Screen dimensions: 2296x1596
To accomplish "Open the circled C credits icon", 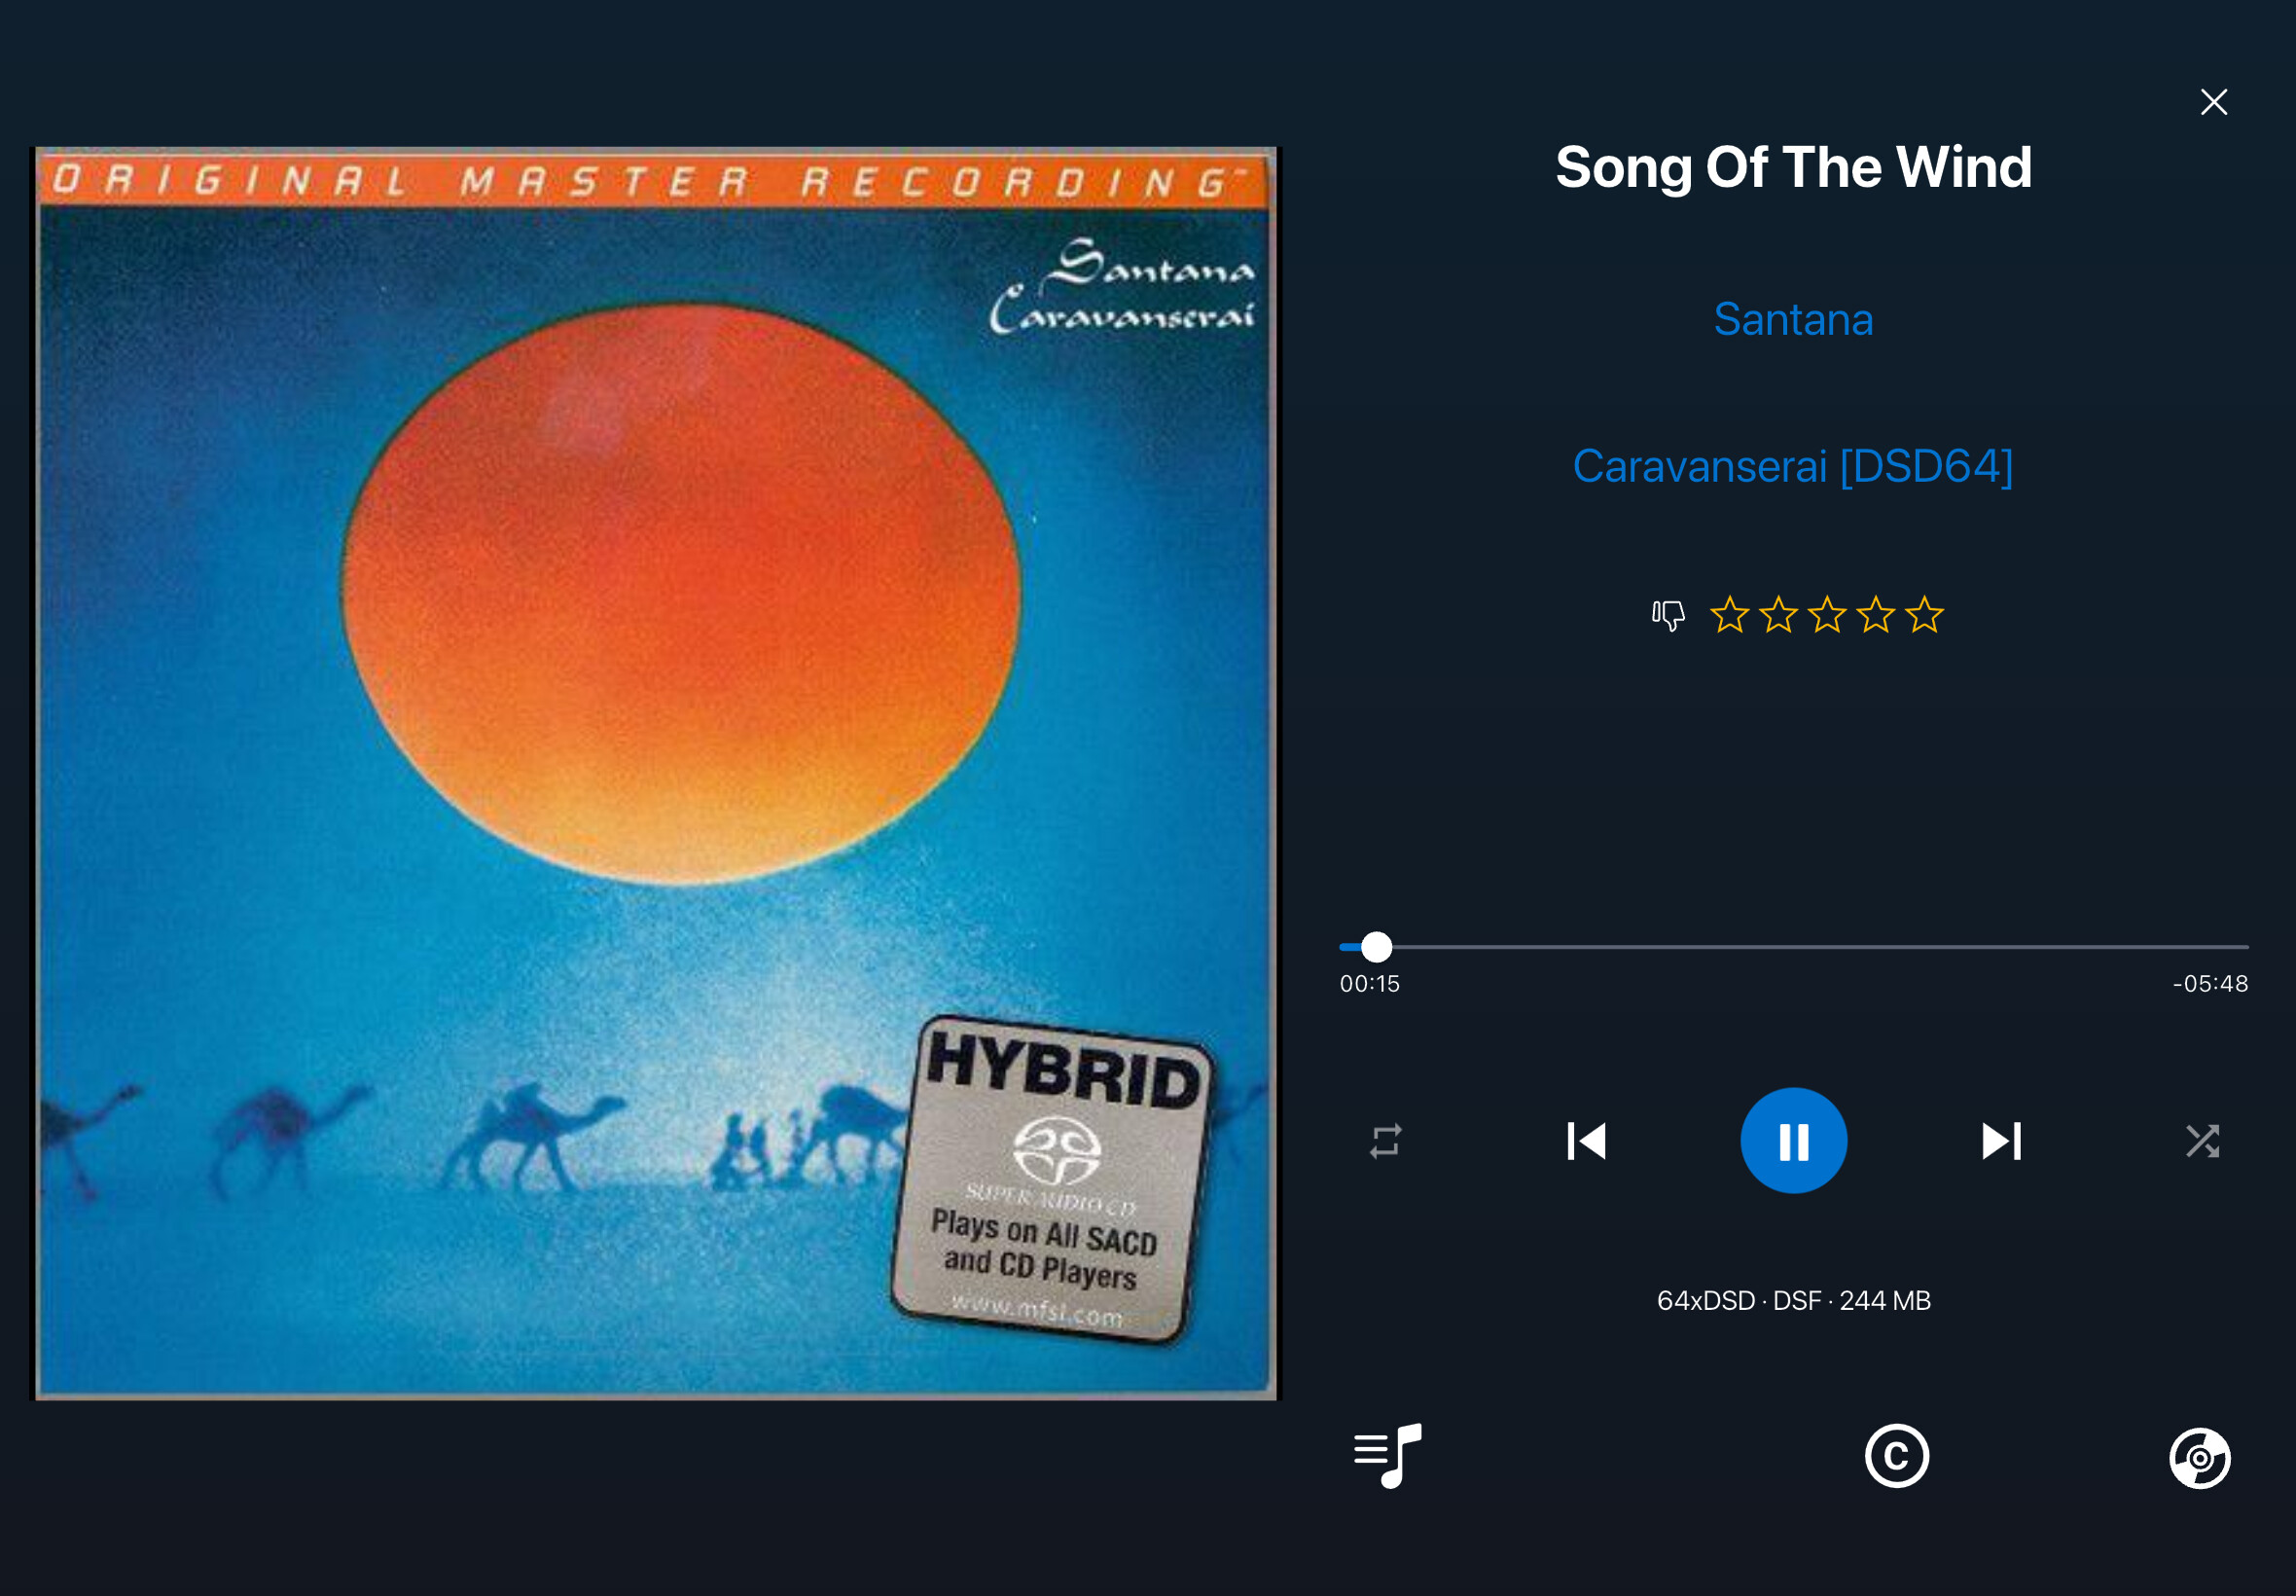I will click(x=1896, y=1456).
